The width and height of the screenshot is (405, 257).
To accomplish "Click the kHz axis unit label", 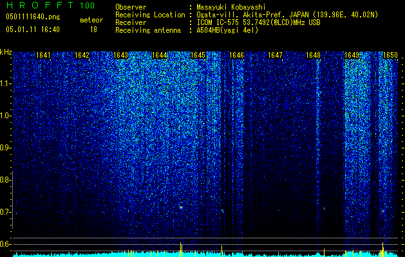I will 6,52.
